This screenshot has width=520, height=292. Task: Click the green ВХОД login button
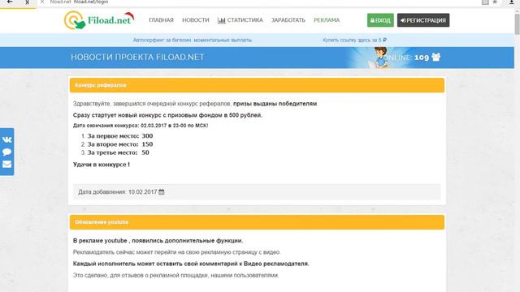coord(380,20)
